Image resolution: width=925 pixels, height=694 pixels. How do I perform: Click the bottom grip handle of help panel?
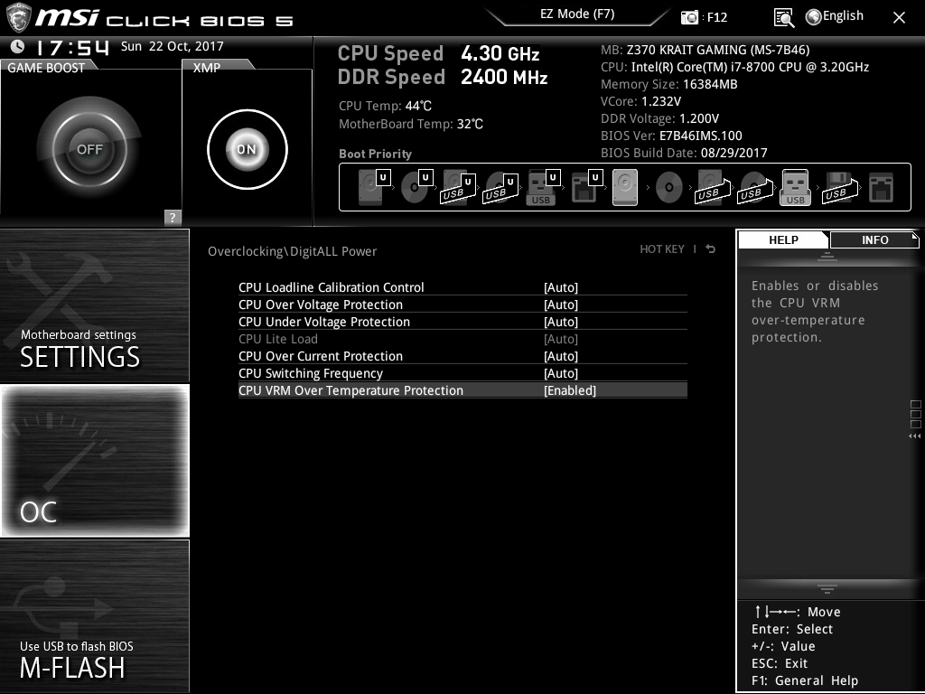click(x=827, y=589)
